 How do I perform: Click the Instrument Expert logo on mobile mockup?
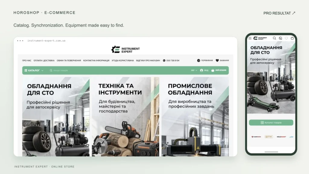(260, 38)
